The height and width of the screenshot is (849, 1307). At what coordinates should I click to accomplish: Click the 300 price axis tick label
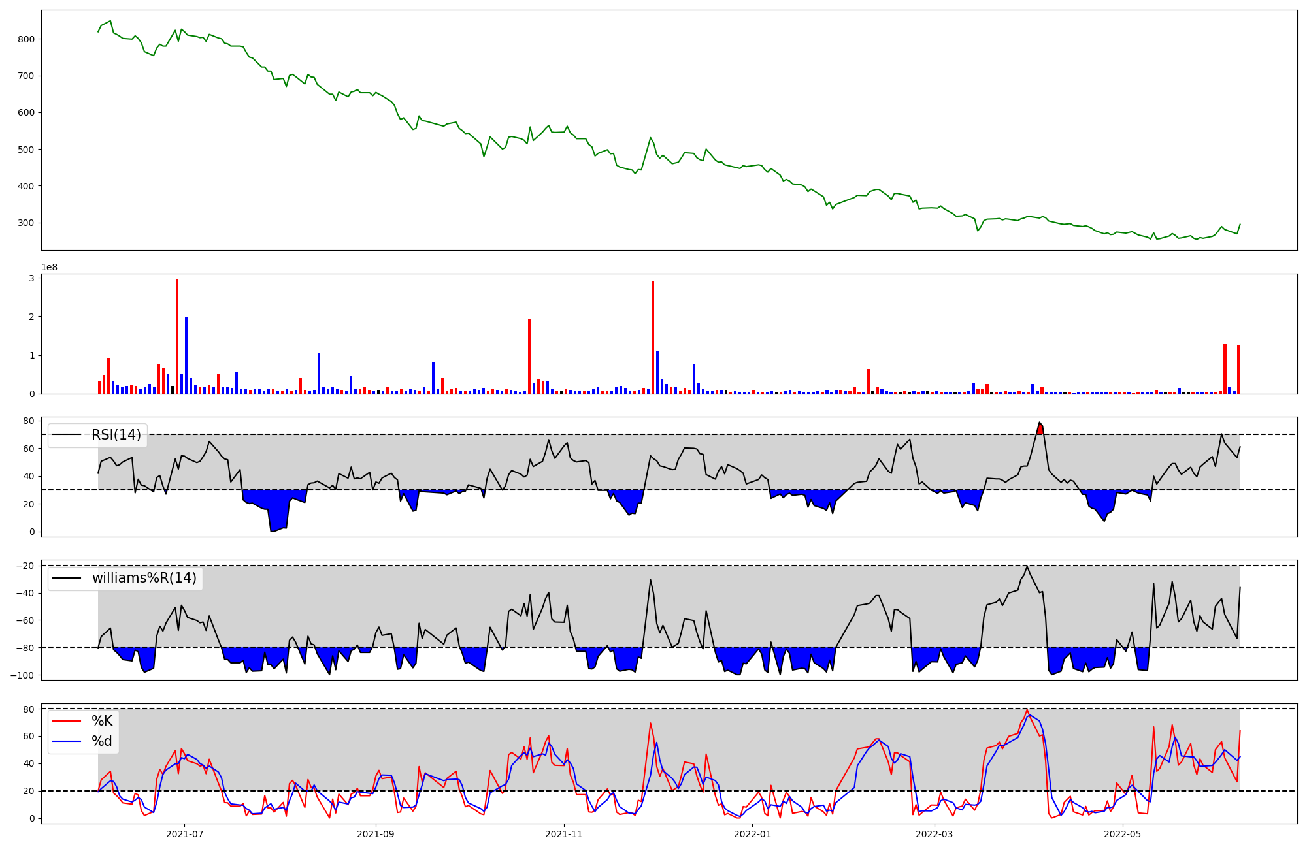pyautogui.click(x=27, y=223)
